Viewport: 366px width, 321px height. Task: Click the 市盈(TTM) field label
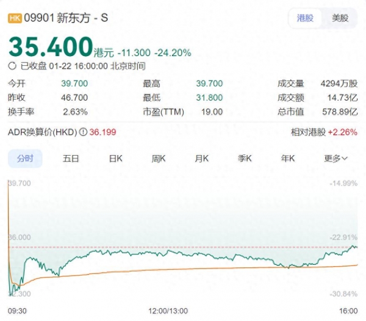pyautogui.click(x=163, y=112)
